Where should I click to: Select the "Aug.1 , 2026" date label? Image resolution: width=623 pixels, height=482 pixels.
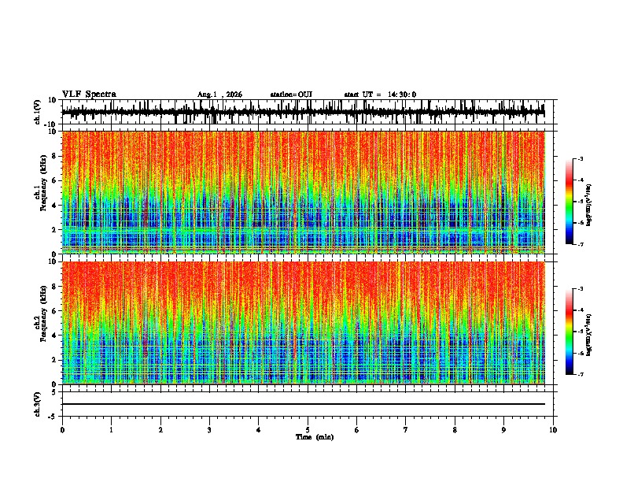pos(219,95)
